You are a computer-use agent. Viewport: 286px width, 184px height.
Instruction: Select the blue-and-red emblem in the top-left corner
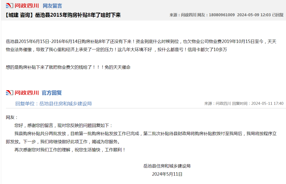point(9,5)
